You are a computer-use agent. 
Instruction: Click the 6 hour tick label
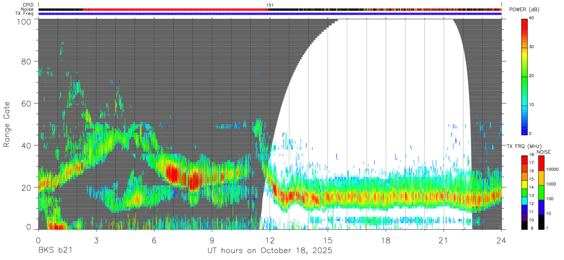[154, 240]
